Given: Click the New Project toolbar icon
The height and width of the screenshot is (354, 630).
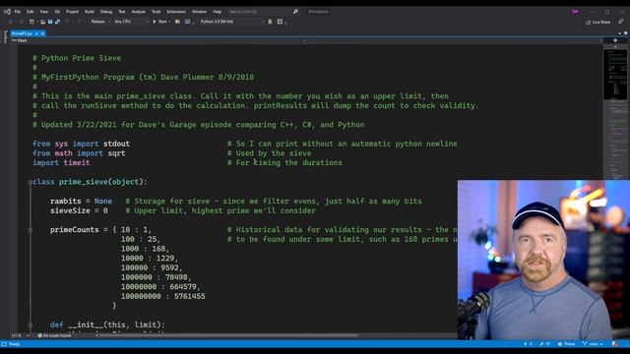Looking at the screenshot, I should [32, 22].
